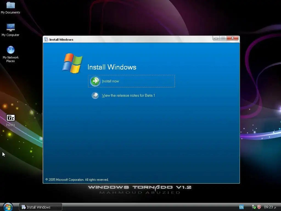Click the Install now link text
The image size is (281, 211).
click(x=110, y=81)
